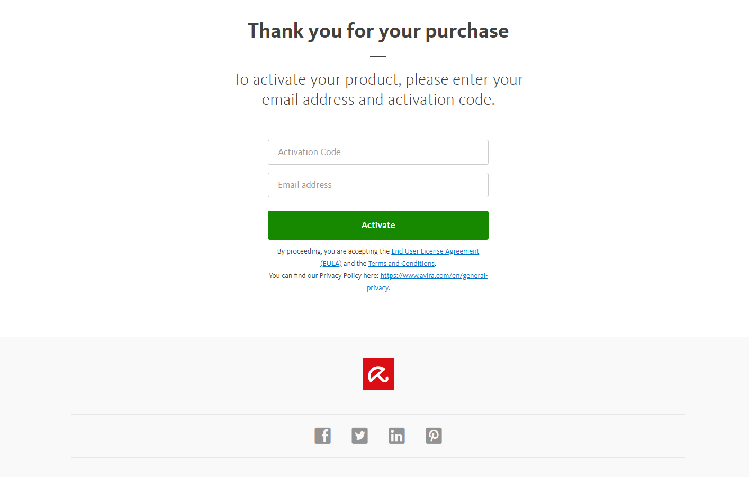Click the red Avira umbrella logo
The height and width of the screenshot is (477, 749).
(378, 374)
